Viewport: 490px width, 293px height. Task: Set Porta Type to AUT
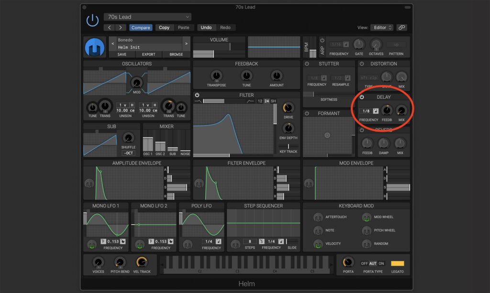[373, 263]
